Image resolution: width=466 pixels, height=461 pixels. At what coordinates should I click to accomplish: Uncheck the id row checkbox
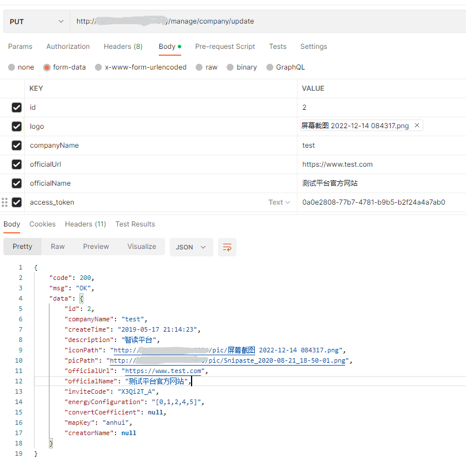(17, 107)
